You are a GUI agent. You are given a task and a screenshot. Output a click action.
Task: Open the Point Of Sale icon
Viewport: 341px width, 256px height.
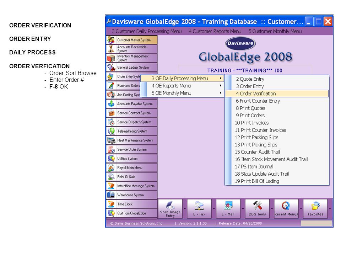[111, 177]
